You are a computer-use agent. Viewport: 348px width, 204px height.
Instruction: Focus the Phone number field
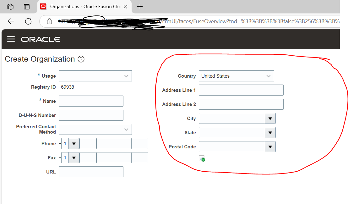(114, 144)
